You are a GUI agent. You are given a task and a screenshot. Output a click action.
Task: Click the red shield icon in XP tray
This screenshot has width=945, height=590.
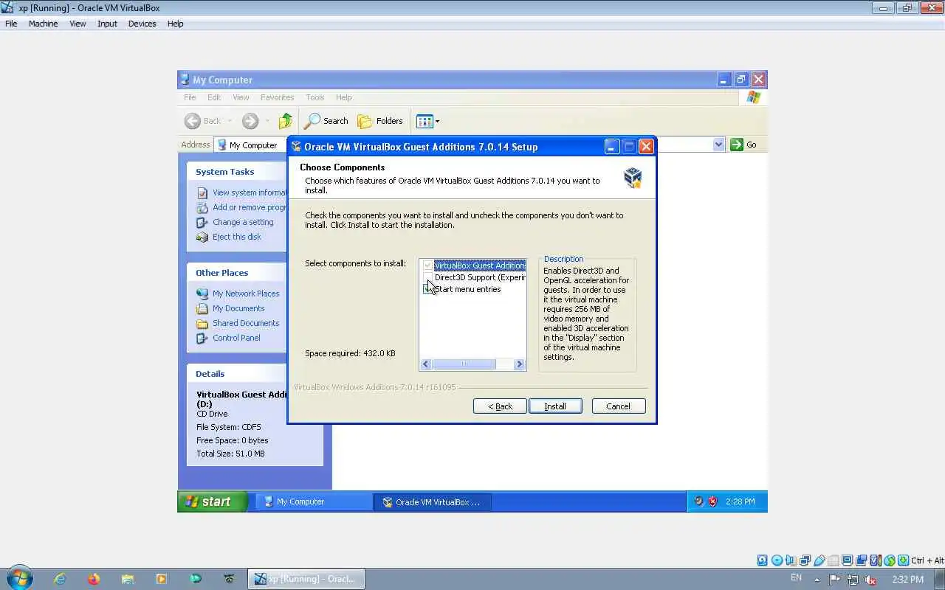pyautogui.click(x=712, y=502)
